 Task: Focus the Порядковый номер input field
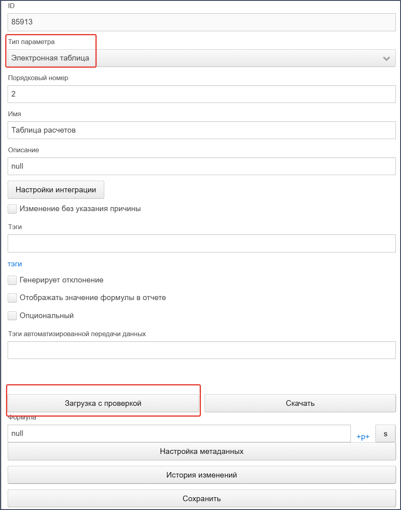202,94
